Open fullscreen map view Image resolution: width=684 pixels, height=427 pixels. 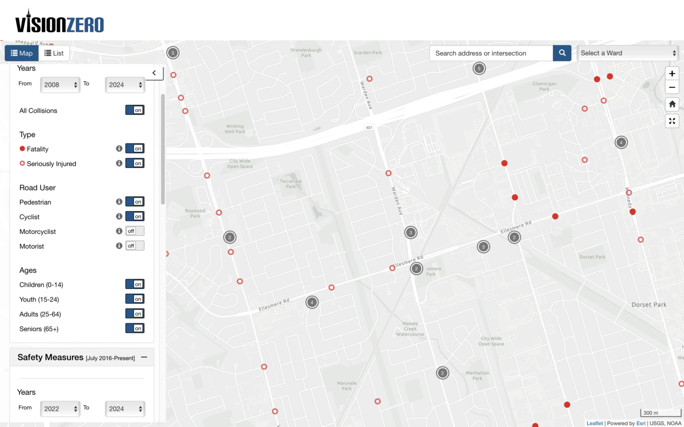672,121
